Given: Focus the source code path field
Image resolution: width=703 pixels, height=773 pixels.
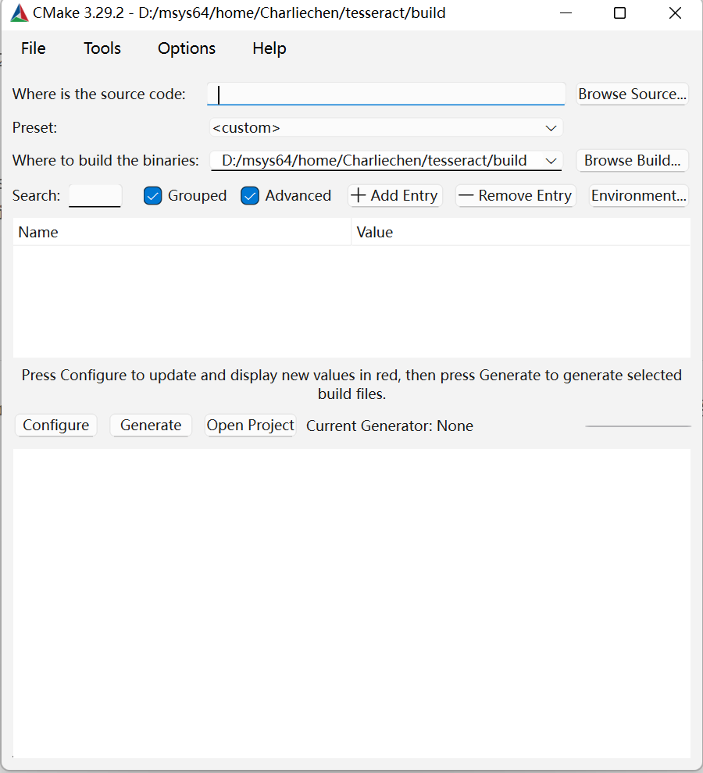Looking at the screenshot, I should click(x=387, y=94).
